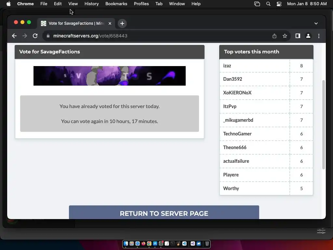Open Firefox from the dock
Image resolution: width=333 pixels, height=250 pixels.
(x=143, y=243)
